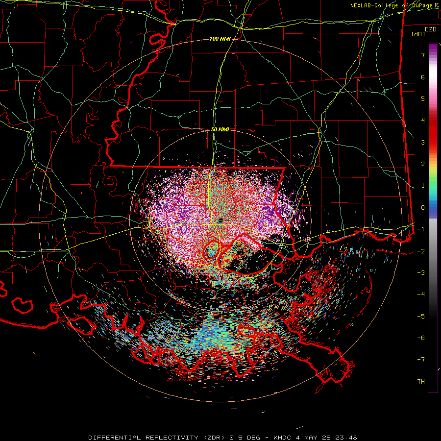441x441 pixels.
Task: Click the [dB] unit label
Action: point(418,34)
